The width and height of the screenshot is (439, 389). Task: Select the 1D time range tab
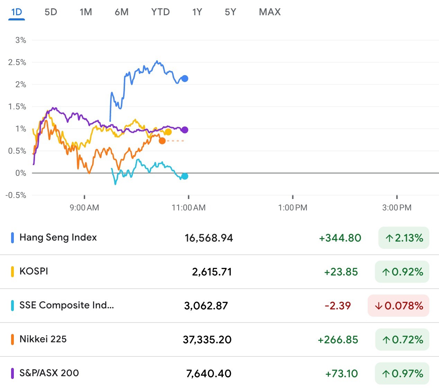click(17, 12)
